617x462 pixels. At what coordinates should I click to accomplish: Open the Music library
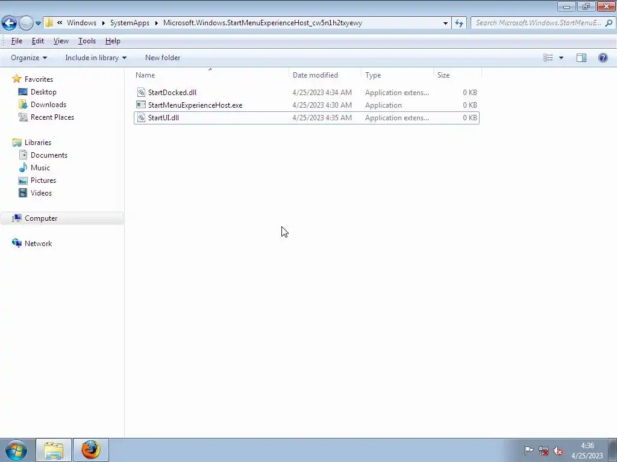click(x=40, y=167)
